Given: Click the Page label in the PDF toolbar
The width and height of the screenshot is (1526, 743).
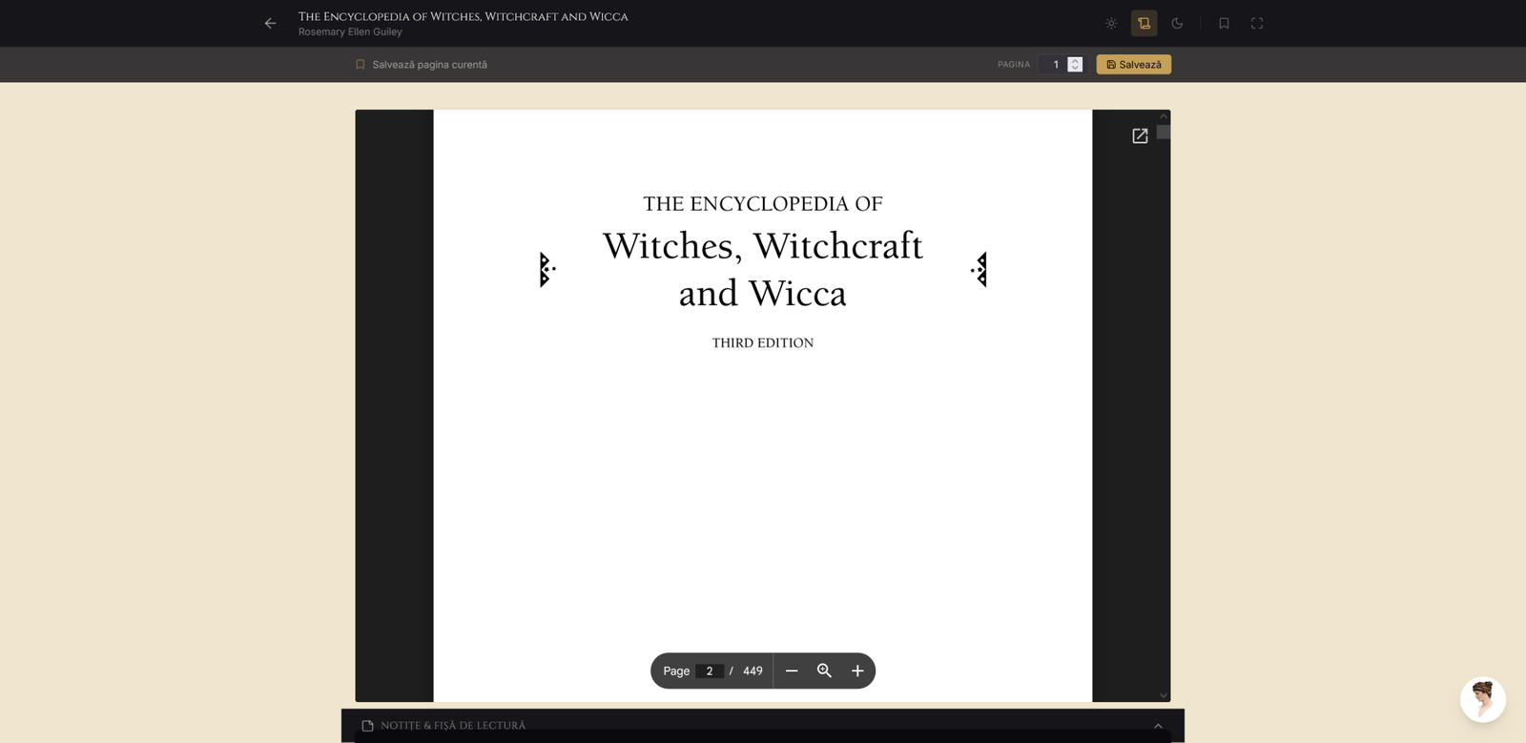Looking at the screenshot, I should tap(676, 671).
